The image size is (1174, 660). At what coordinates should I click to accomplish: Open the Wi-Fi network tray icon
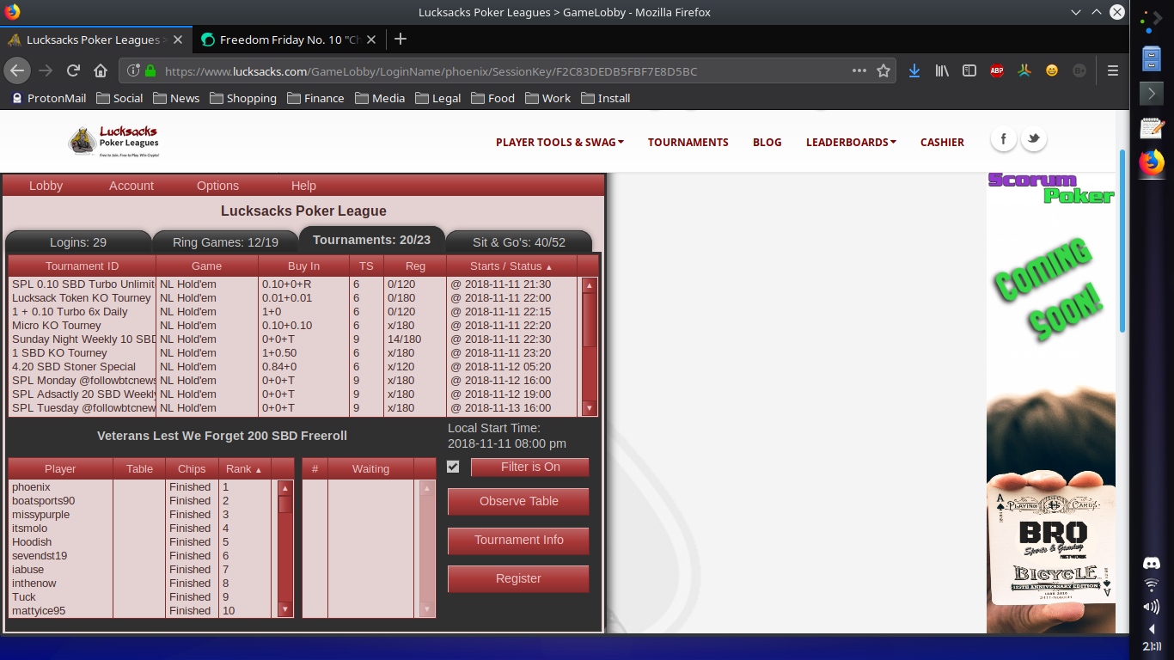tap(1151, 585)
